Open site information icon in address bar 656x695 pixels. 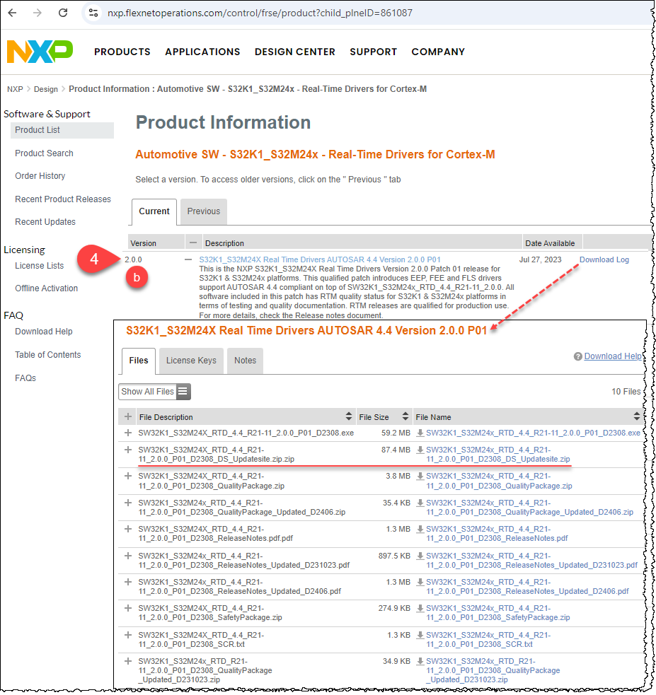point(93,13)
